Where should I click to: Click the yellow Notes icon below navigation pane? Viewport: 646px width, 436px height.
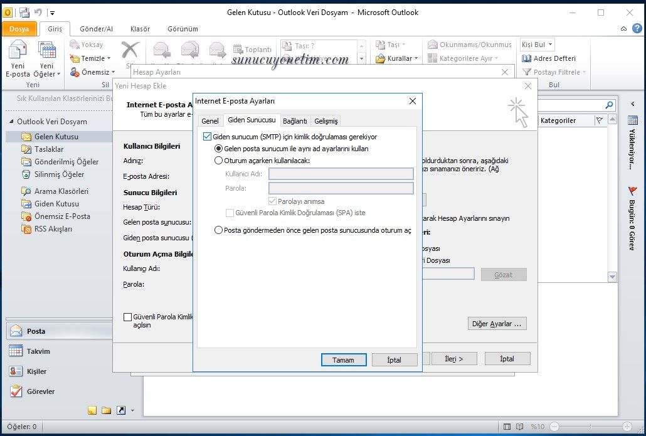(x=92, y=410)
